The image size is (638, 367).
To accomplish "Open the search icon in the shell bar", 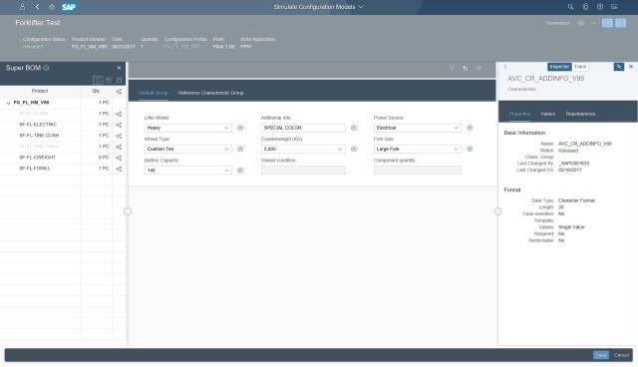I will [x=570, y=7].
